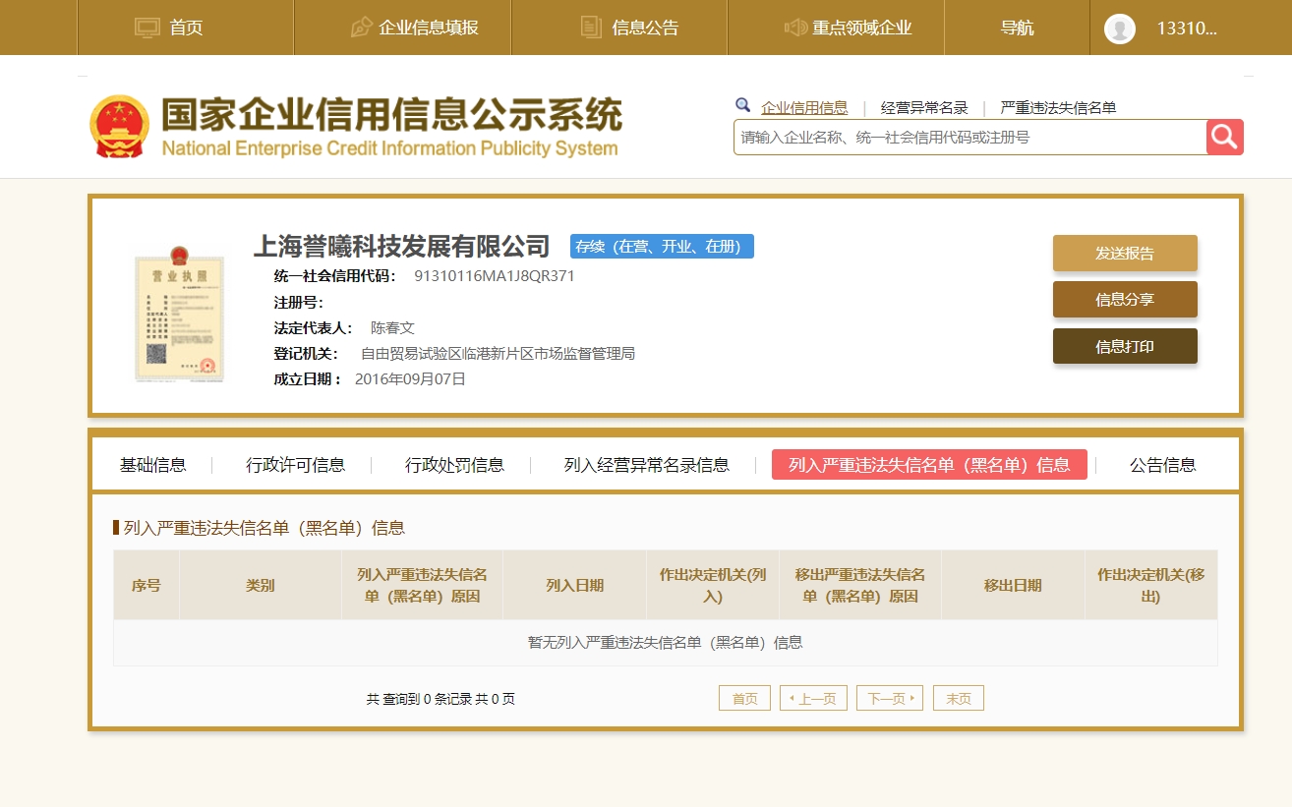The width and height of the screenshot is (1292, 807).
Task: Select 严重违法失信名单 search type
Action: [x=1058, y=108]
